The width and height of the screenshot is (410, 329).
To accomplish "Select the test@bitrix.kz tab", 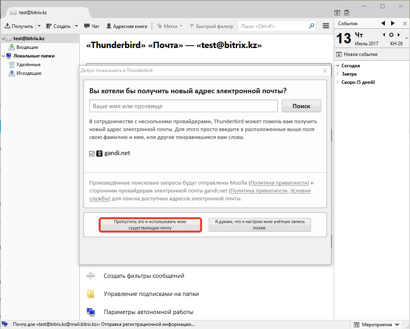I will coord(47,13).
